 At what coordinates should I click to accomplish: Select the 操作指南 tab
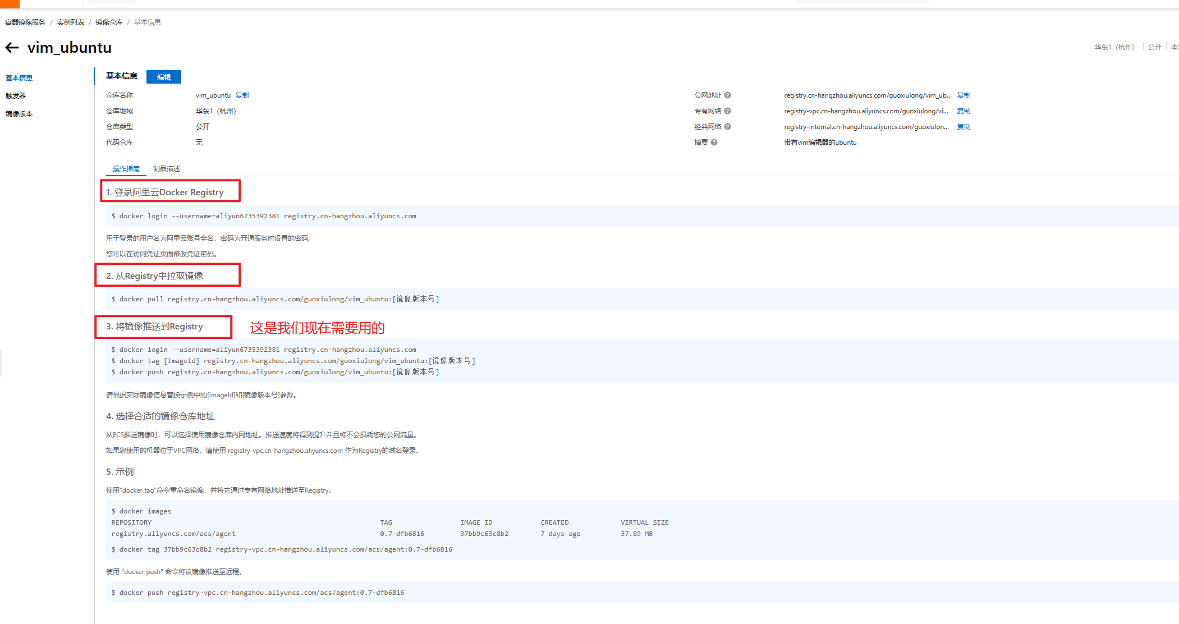click(x=126, y=169)
